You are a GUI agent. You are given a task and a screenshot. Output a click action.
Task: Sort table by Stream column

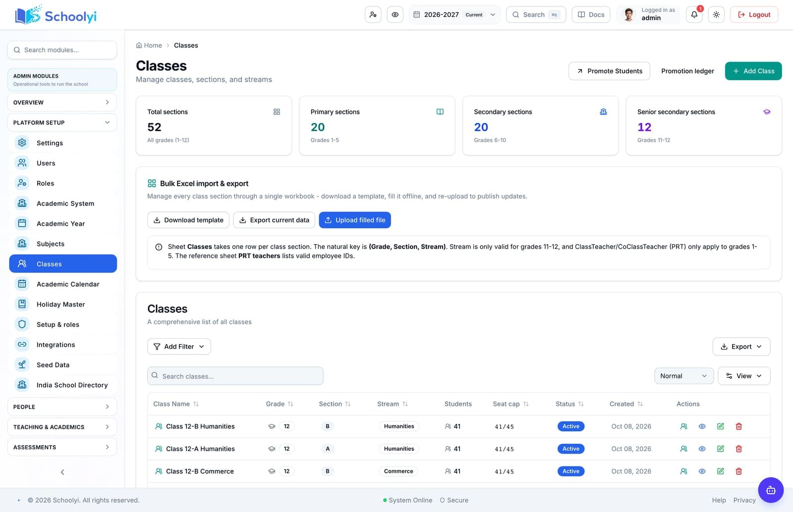coord(405,404)
